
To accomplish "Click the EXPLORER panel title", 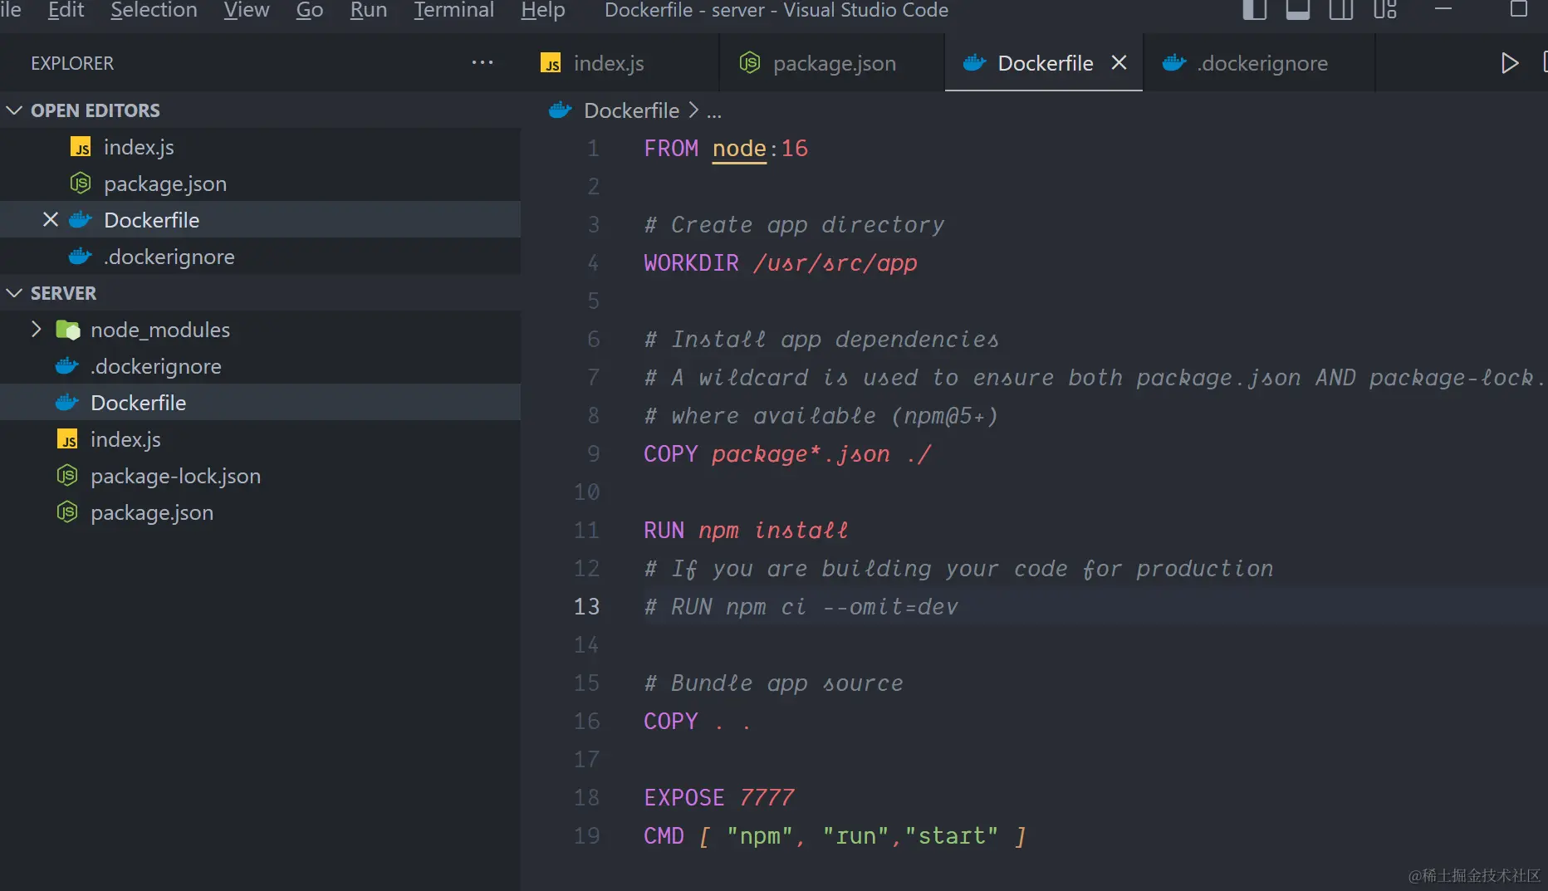I will pyautogui.click(x=72, y=63).
